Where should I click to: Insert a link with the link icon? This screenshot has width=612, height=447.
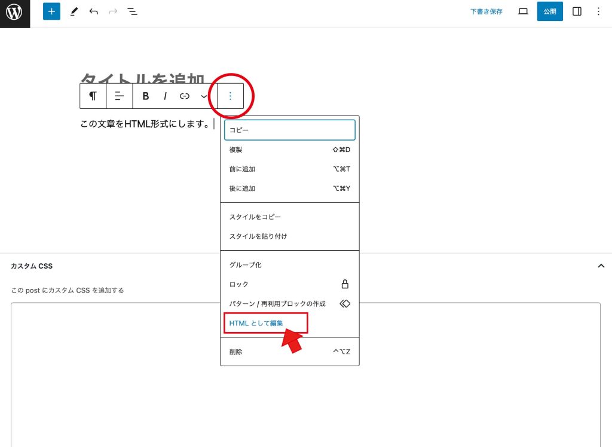[184, 96]
